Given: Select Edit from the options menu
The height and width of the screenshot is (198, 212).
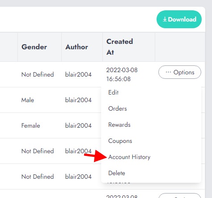Looking at the screenshot, I should tap(114, 92).
